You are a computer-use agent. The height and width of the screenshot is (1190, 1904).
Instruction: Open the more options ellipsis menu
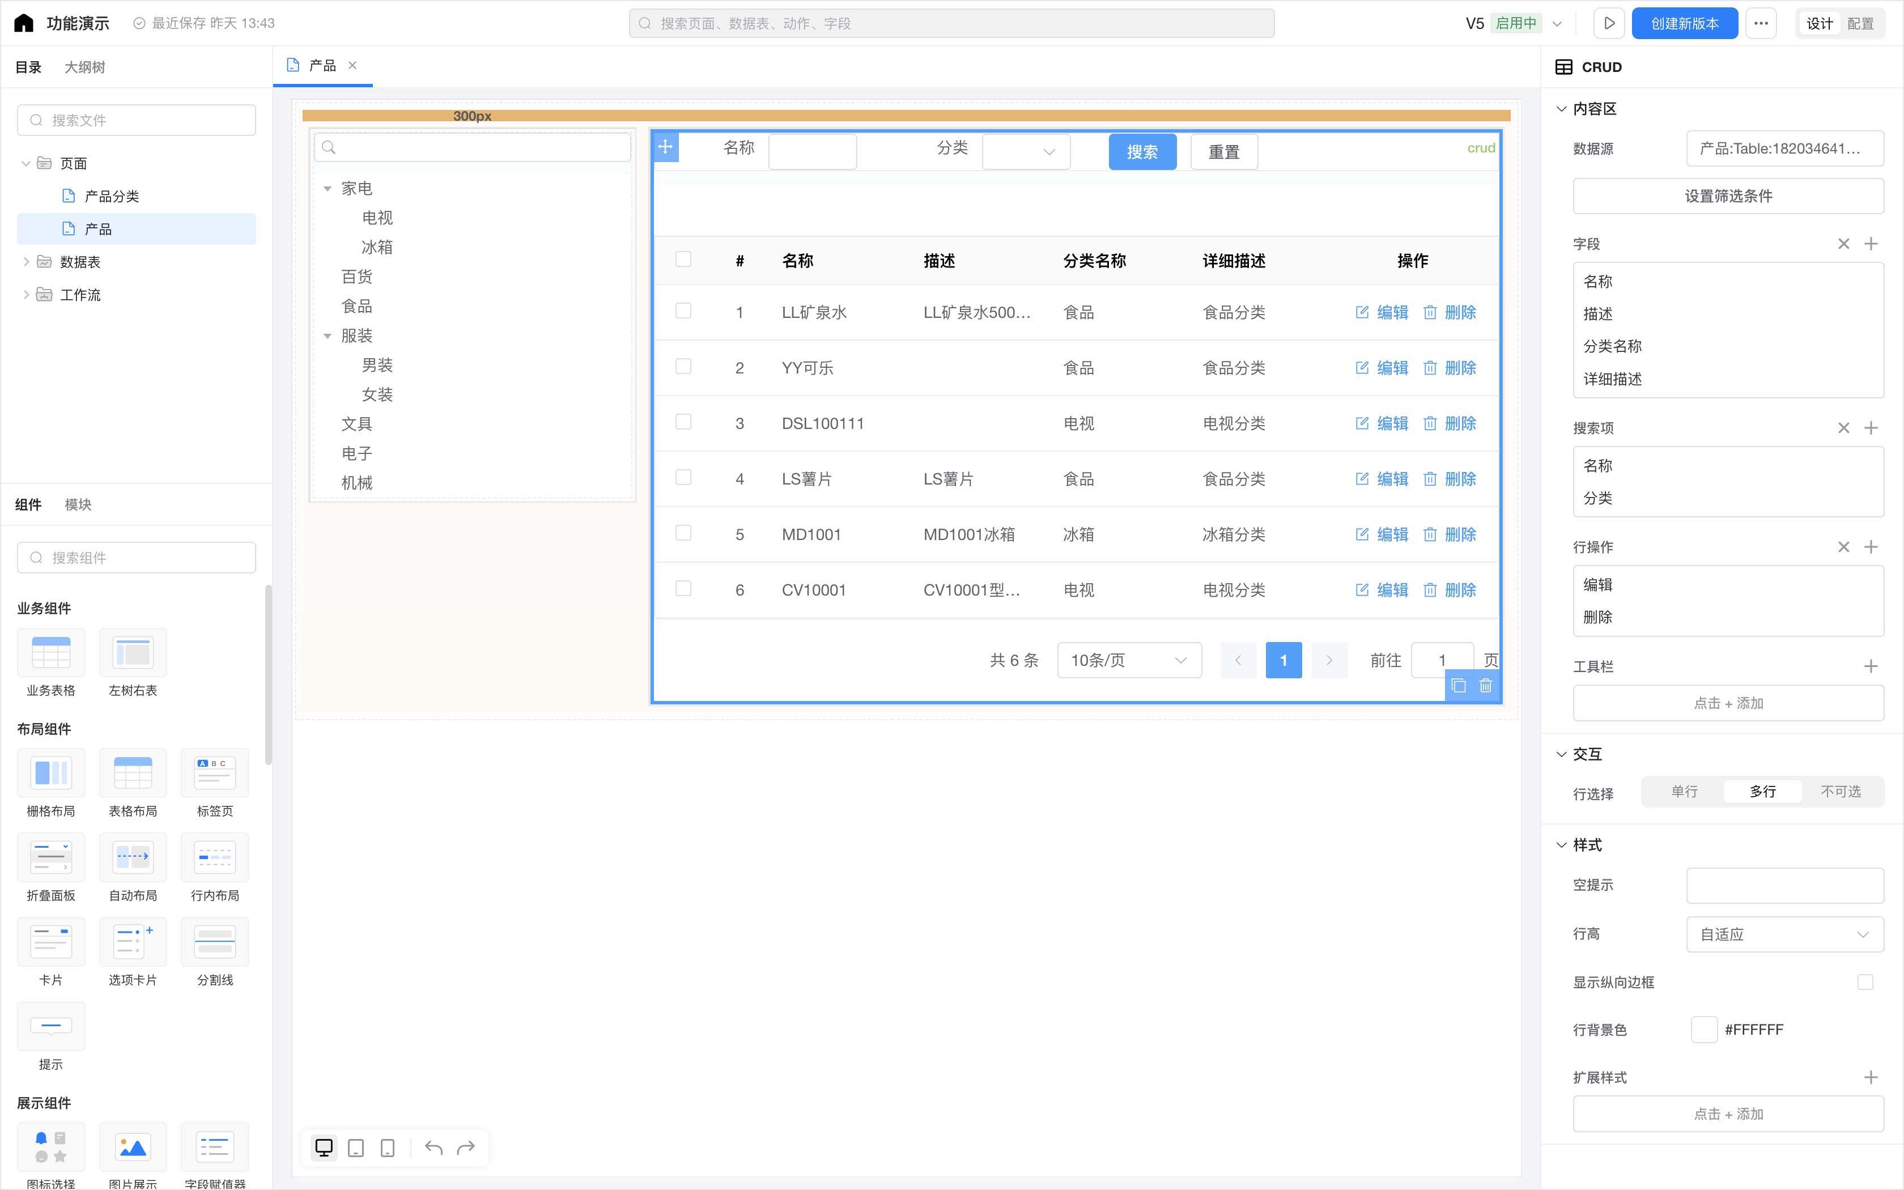pyautogui.click(x=1761, y=23)
